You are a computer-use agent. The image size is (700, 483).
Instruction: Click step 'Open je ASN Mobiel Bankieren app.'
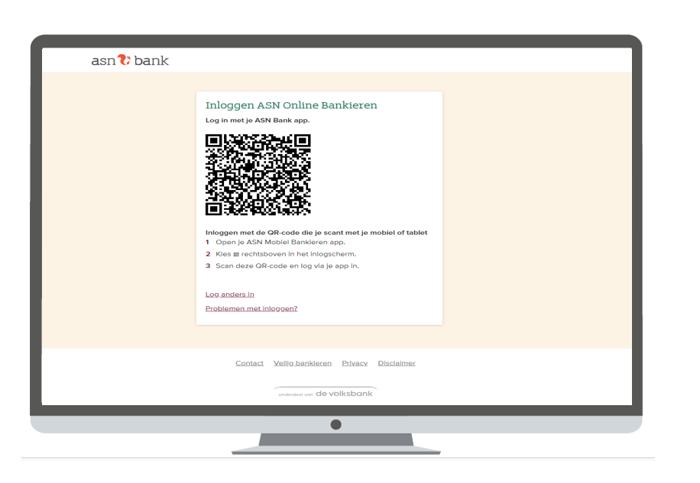(280, 242)
